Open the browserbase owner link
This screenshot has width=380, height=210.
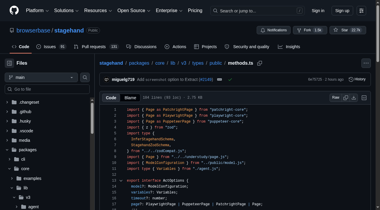33,30
